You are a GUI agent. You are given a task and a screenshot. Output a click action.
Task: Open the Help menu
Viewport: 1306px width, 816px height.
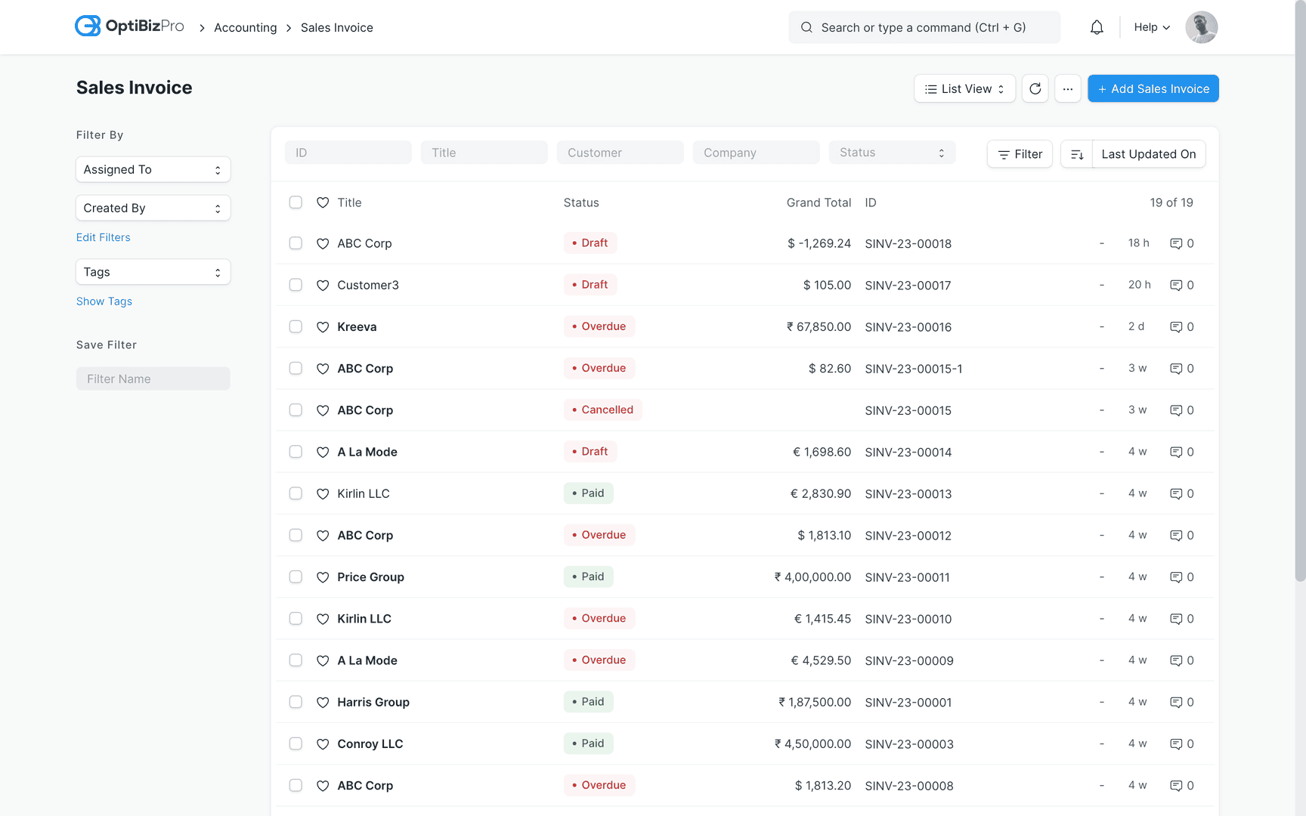(1150, 27)
